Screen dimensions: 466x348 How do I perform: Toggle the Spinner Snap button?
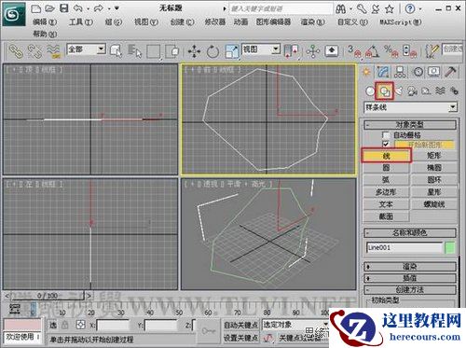click(x=409, y=51)
